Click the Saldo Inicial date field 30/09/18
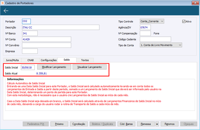The image size is (200, 130). pyautogui.click(x=28, y=67)
